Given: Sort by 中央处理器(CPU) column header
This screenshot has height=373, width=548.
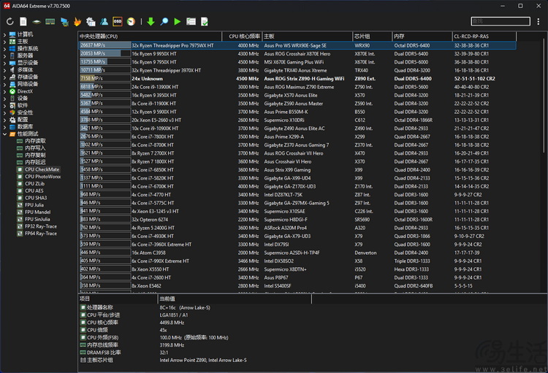Looking at the screenshot, I should 150,36.
